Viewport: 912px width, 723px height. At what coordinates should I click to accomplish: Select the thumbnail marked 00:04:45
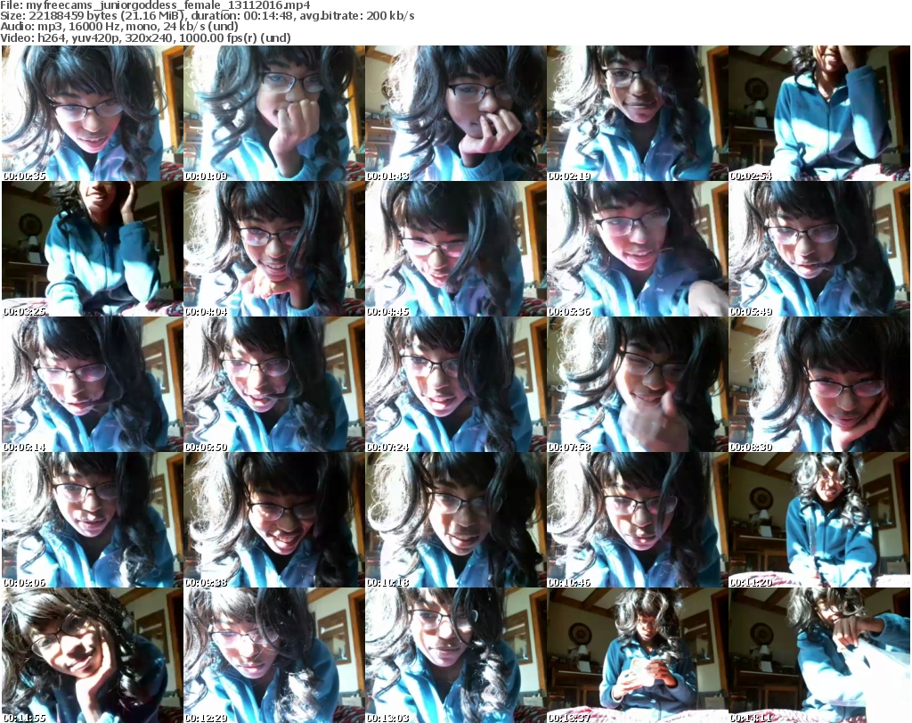pyautogui.click(x=455, y=249)
